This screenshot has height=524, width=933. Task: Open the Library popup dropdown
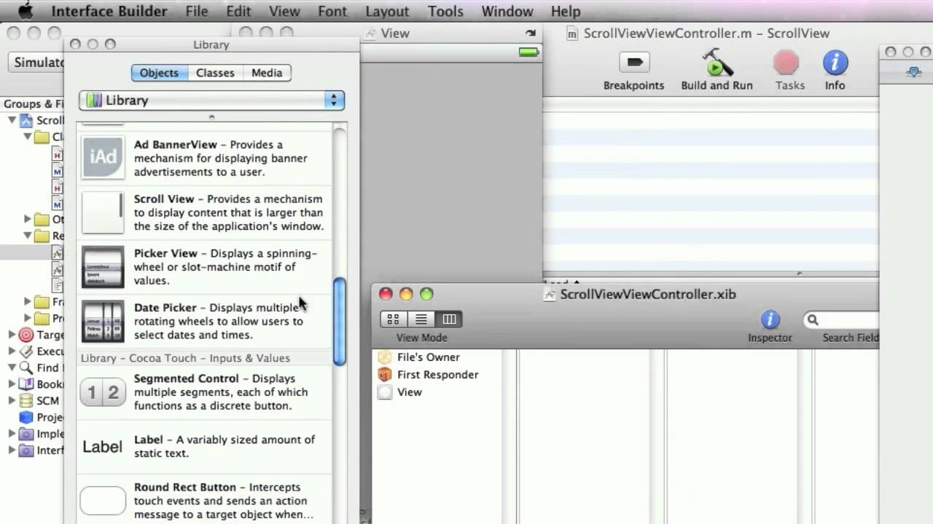click(x=211, y=100)
